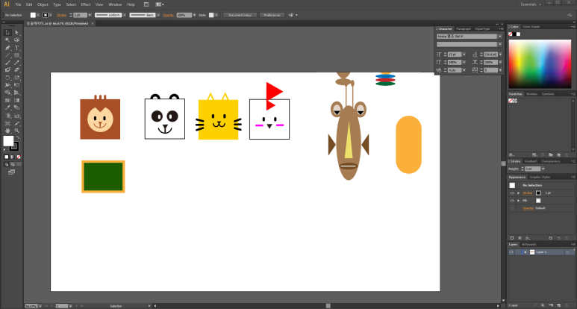Switch to the Artboards tab

click(528, 244)
